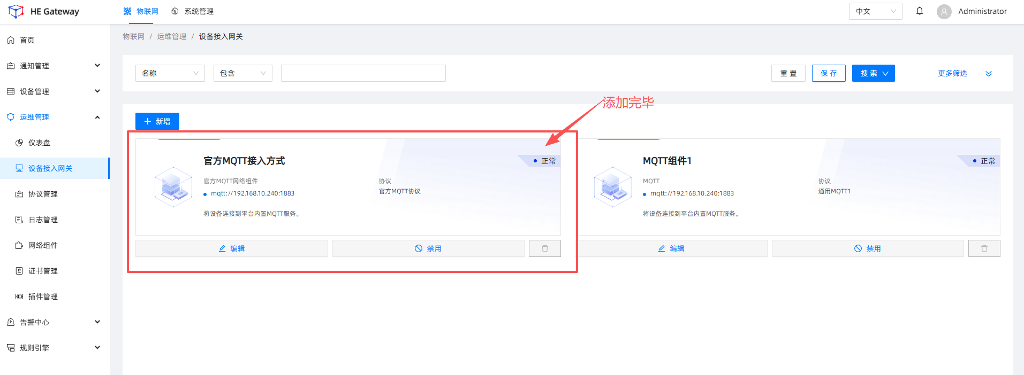Click the 仪表盘 dashboard icon

coord(19,143)
